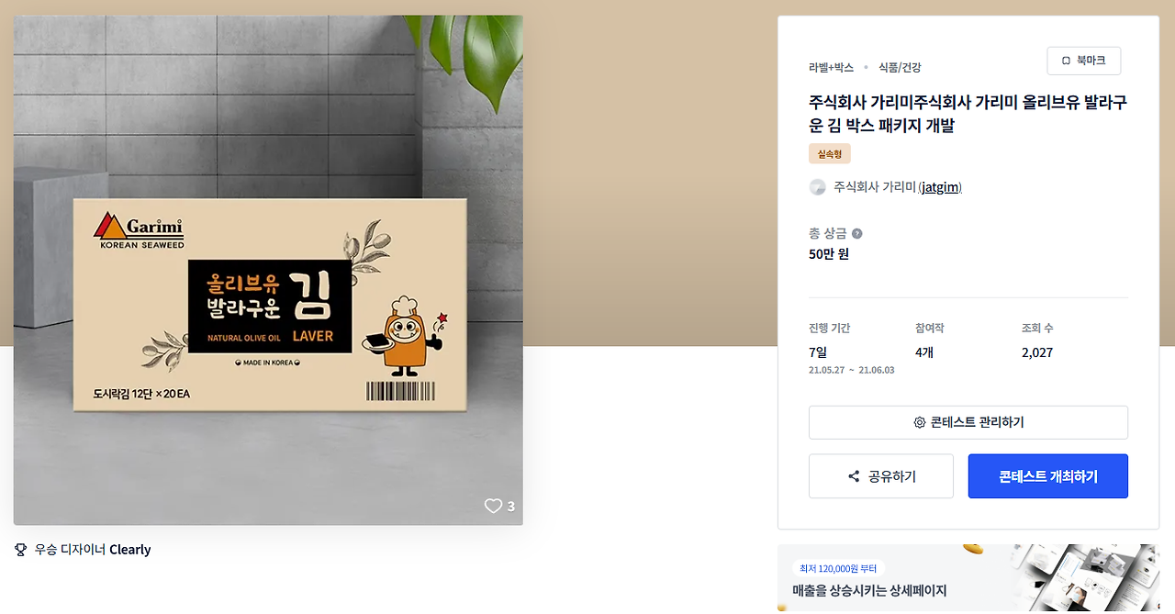Open winning designer Clearly's profile
The width and height of the screenshot is (1175, 614).
coord(130,550)
